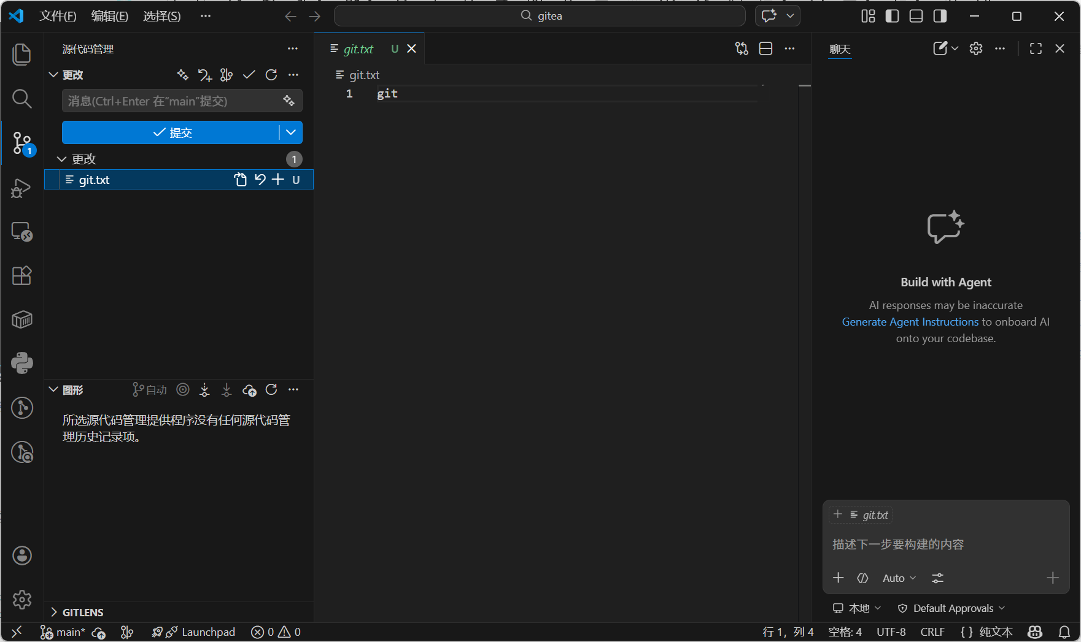Open Generate Agent Instructions link

(x=910, y=322)
